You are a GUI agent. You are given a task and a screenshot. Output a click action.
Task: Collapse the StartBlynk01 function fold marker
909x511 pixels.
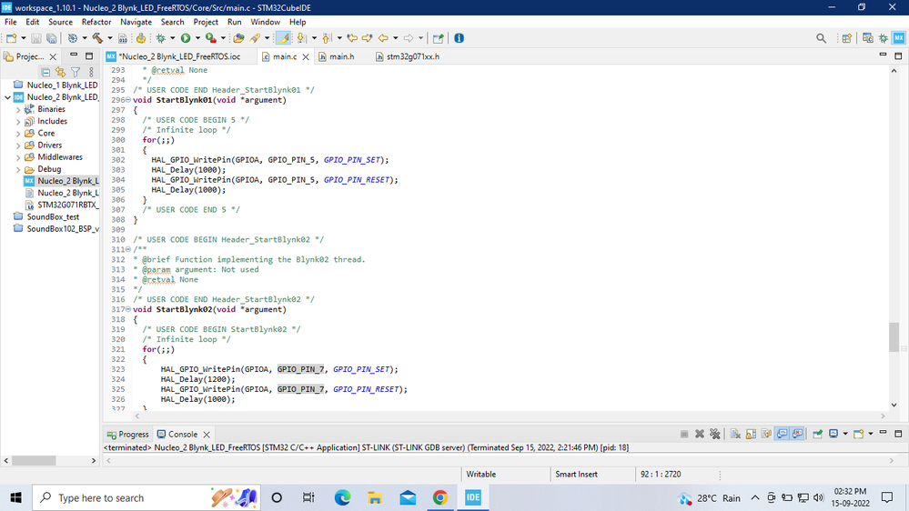(128, 100)
